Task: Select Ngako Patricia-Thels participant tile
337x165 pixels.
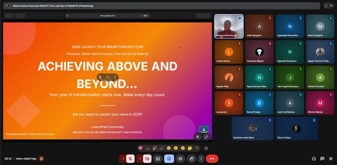Action: click(320, 52)
